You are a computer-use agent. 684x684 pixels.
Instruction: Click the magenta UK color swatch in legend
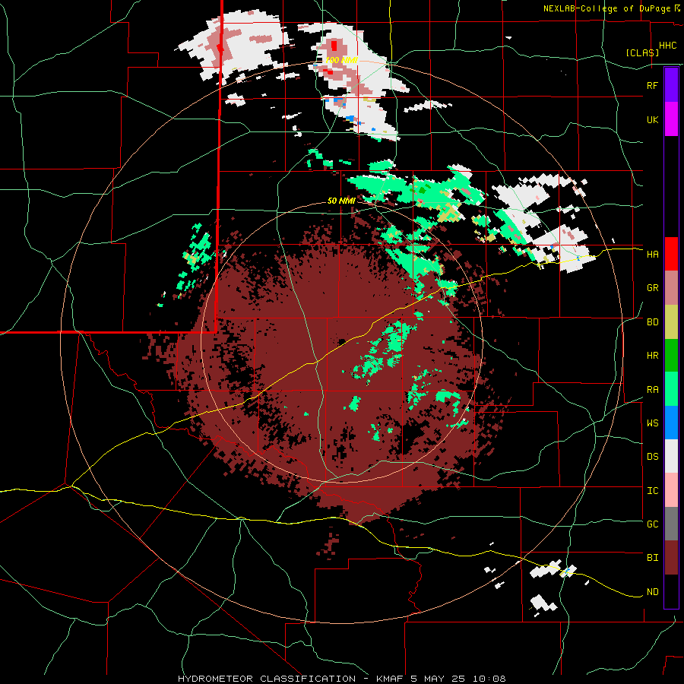click(x=671, y=119)
